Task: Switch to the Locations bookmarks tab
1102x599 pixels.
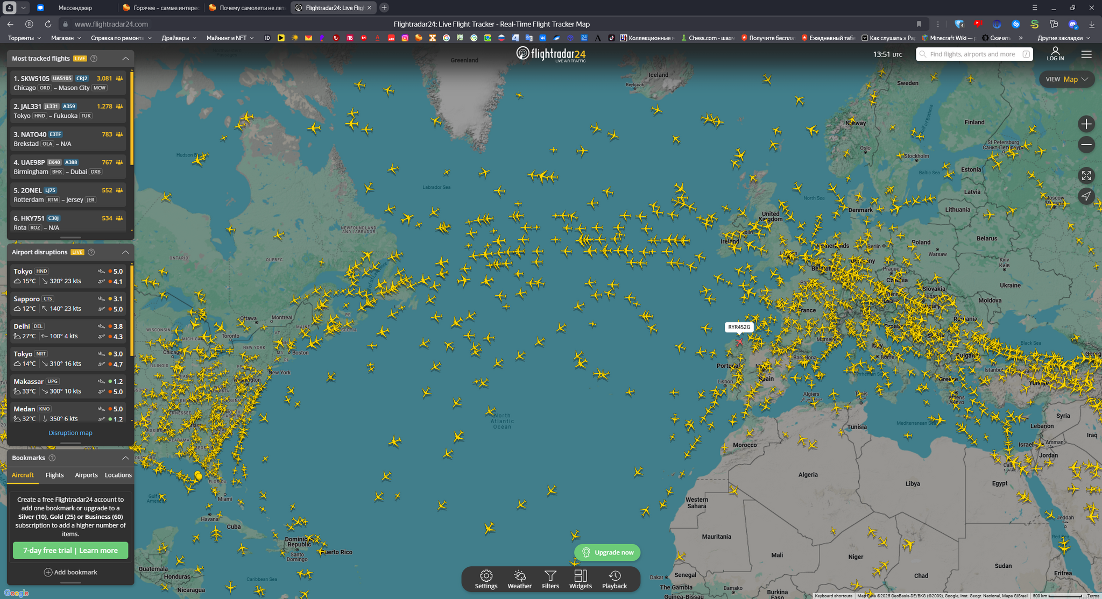Action: tap(118, 475)
